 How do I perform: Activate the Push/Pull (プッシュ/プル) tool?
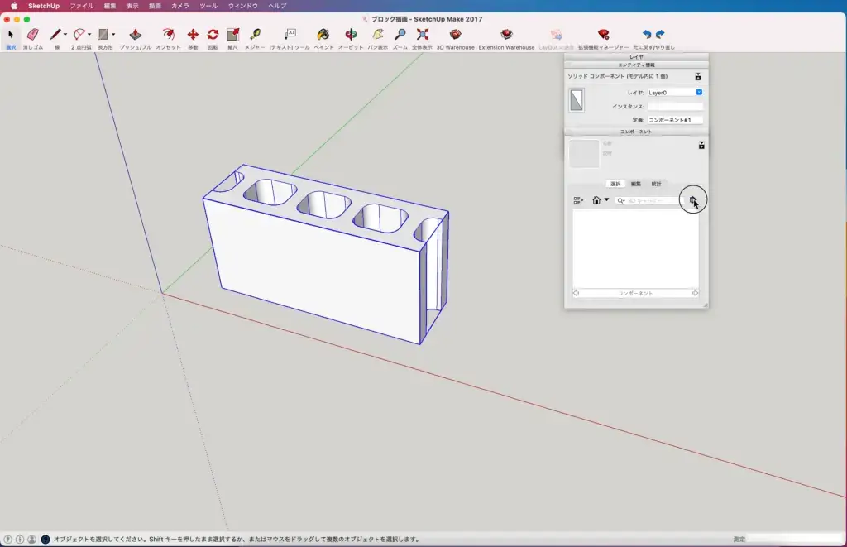coord(136,35)
